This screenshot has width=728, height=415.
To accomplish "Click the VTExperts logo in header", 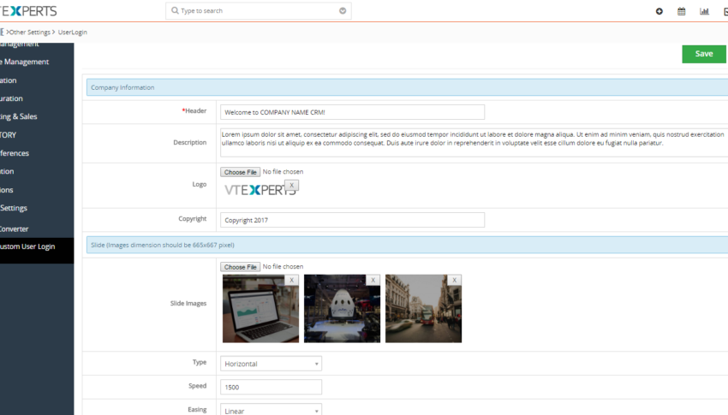I will point(28,10).
